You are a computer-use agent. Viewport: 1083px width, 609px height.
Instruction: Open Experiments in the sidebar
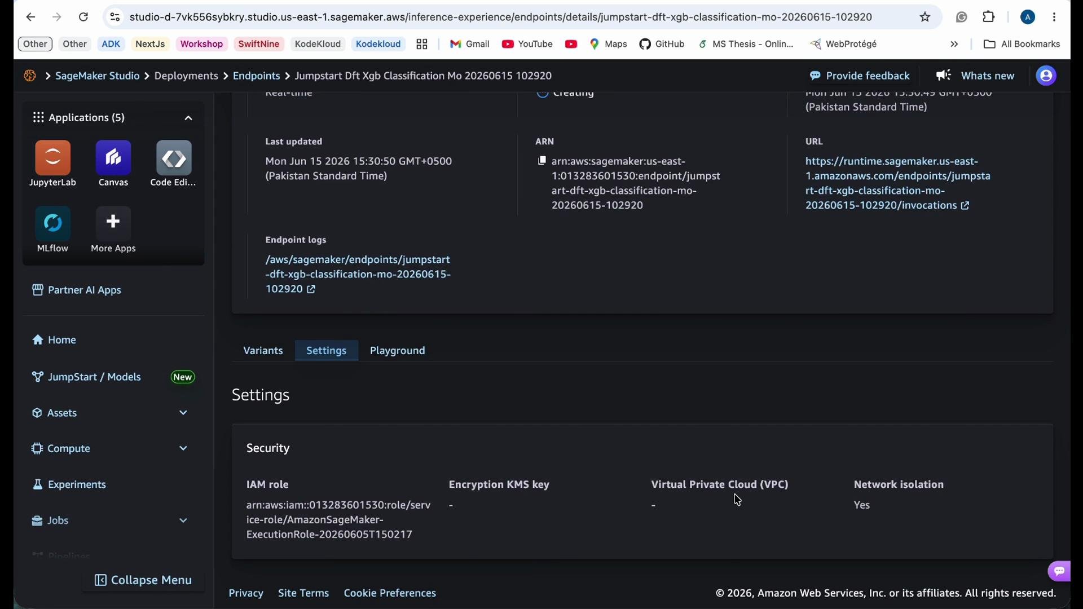[69, 485]
